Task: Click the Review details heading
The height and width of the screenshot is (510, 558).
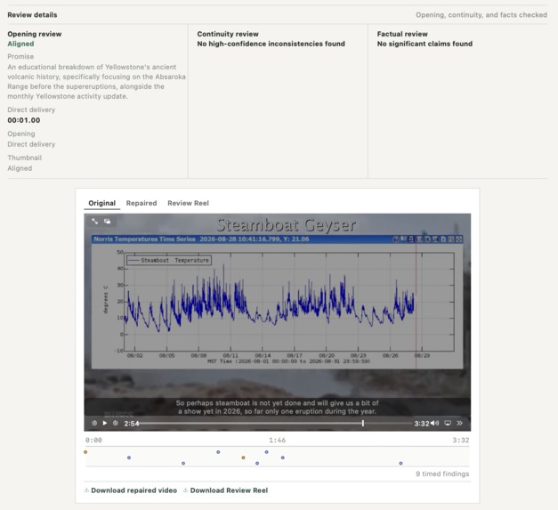Action: [x=32, y=15]
